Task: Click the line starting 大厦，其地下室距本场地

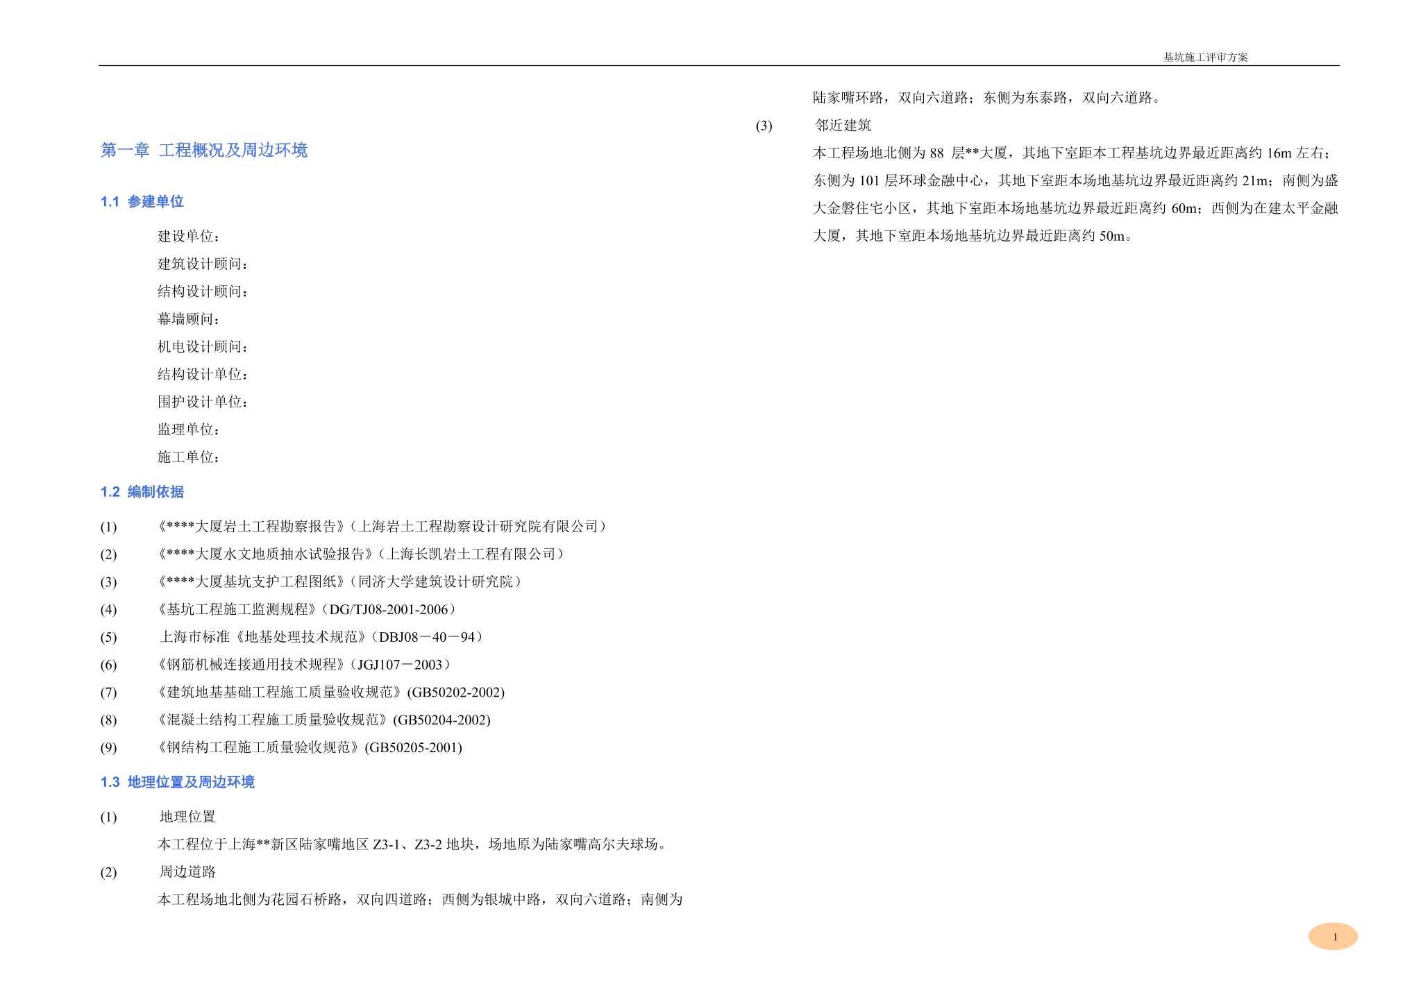Action: pos(975,236)
